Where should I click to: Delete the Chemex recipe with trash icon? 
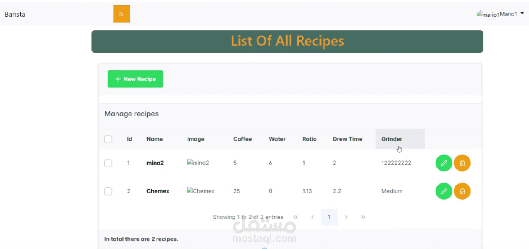pos(462,191)
